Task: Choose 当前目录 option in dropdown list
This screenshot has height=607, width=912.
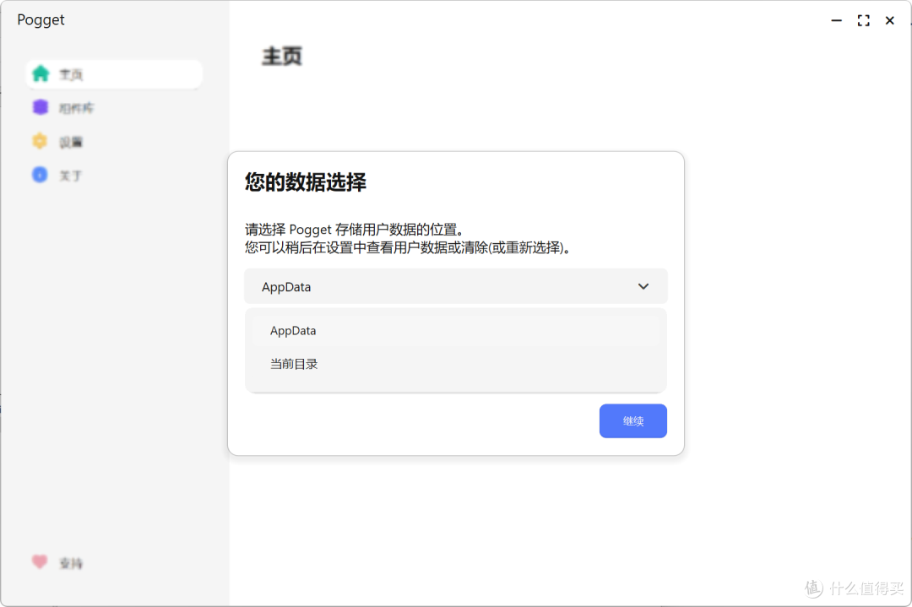Action: [x=456, y=364]
